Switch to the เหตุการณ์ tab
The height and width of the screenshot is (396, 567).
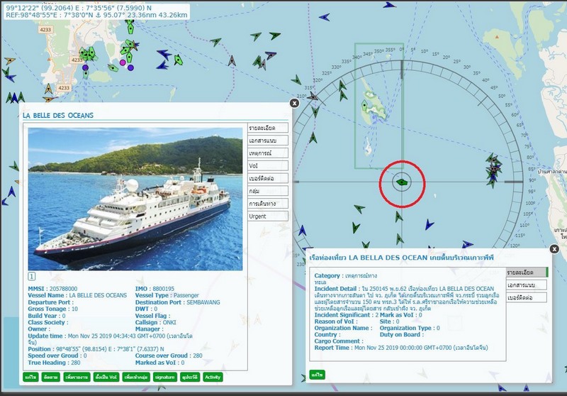(x=268, y=153)
